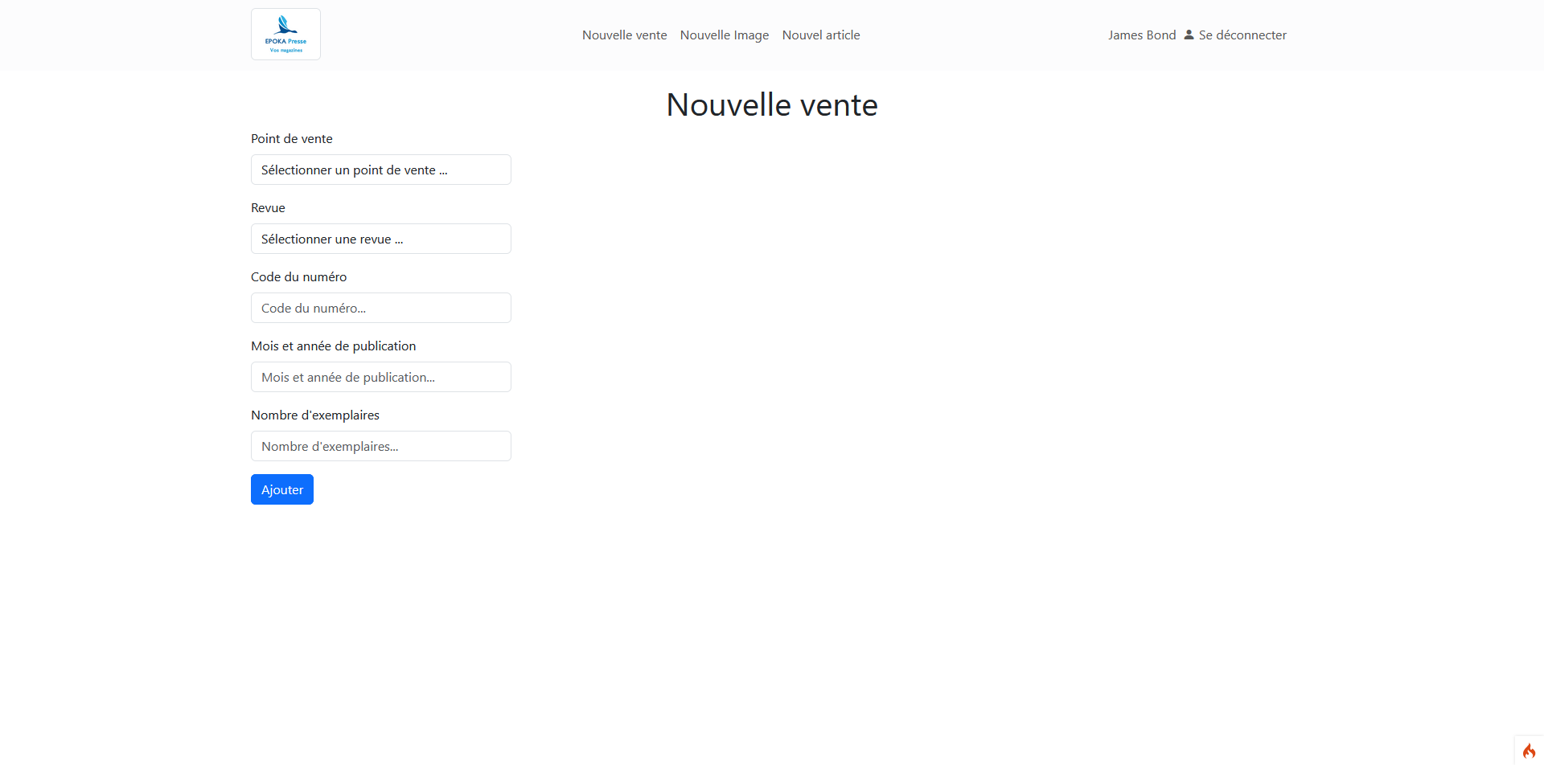Submit the form with Ajouter button
The height and width of the screenshot is (765, 1544).
pyautogui.click(x=282, y=489)
